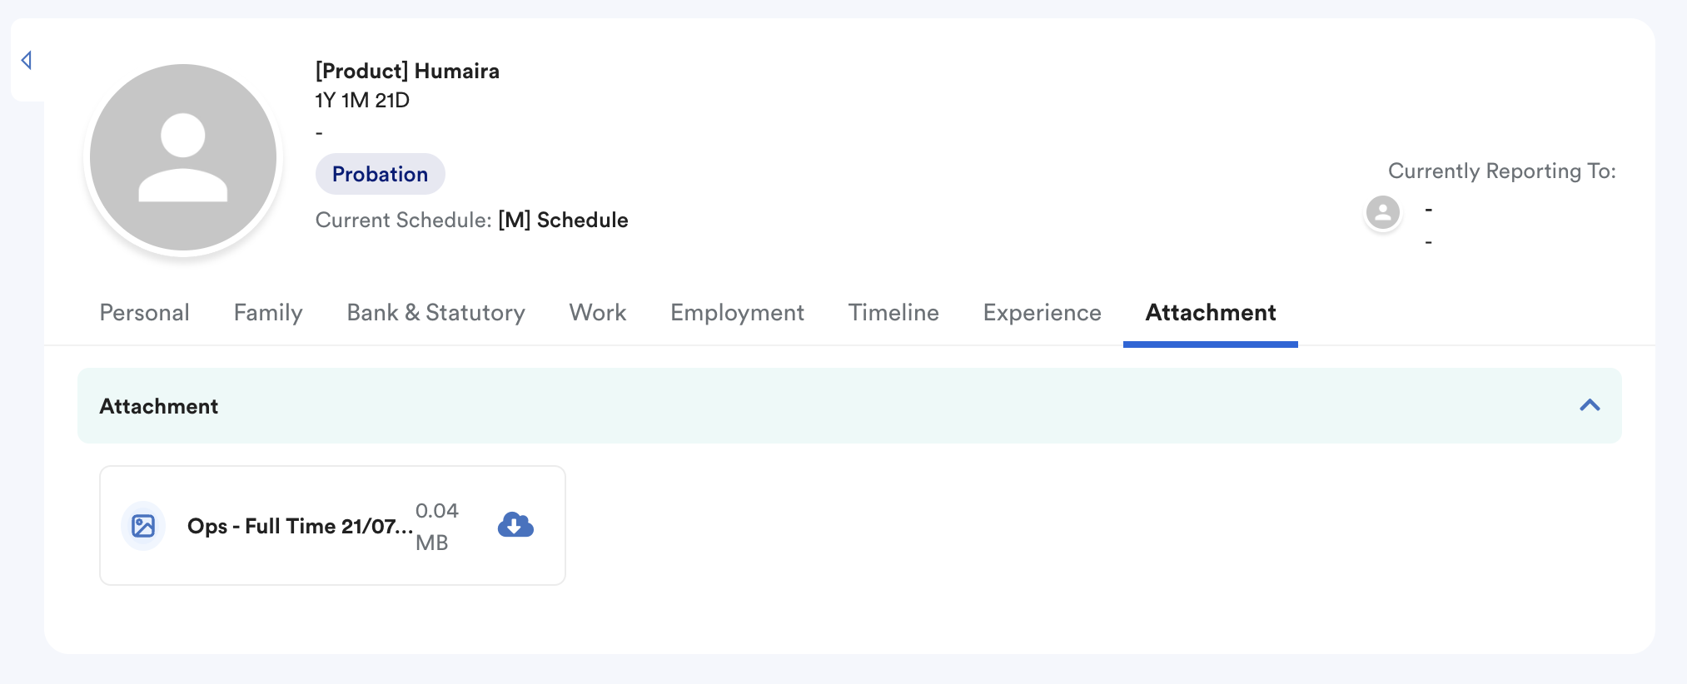Go to the Work tab
Viewport: 1687px width, 684px height.
click(598, 313)
